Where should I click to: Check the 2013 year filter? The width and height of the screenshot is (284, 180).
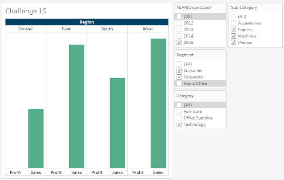click(179, 30)
